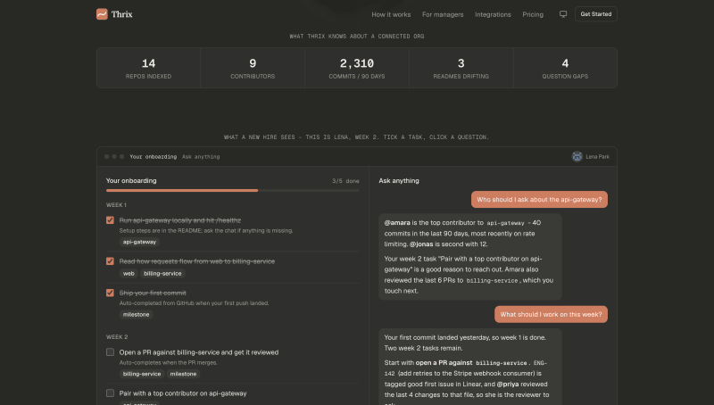The image size is (714, 405).
Task: Click the 3 READMEs Drifting stat
Action: tap(461, 68)
